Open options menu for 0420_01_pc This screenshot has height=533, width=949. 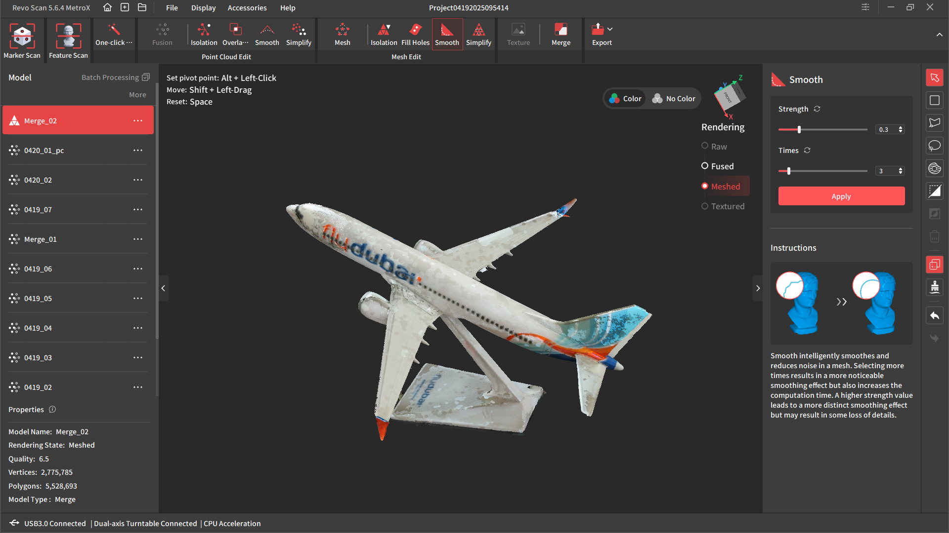[138, 151]
